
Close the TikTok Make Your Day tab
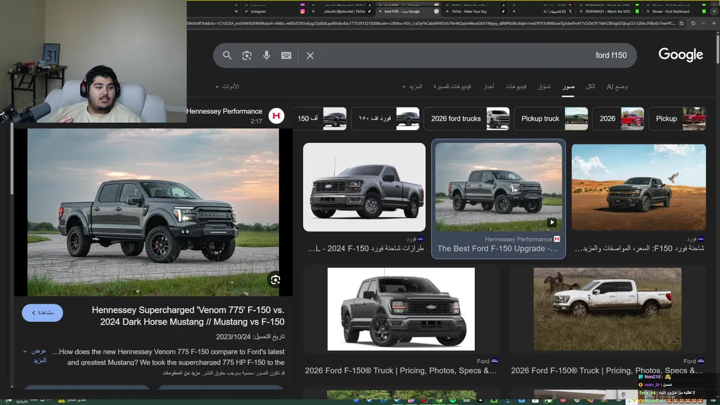[447, 11]
